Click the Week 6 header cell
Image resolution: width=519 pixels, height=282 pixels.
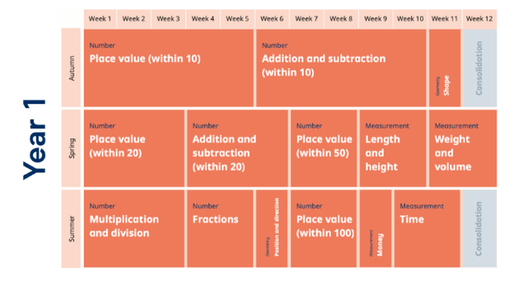[x=271, y=19]
